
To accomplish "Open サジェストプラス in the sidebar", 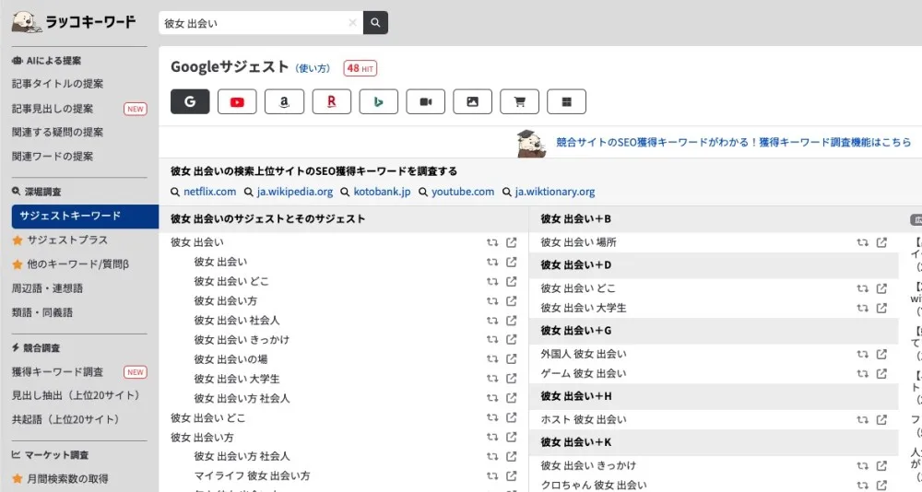I will tap(67, 240).
